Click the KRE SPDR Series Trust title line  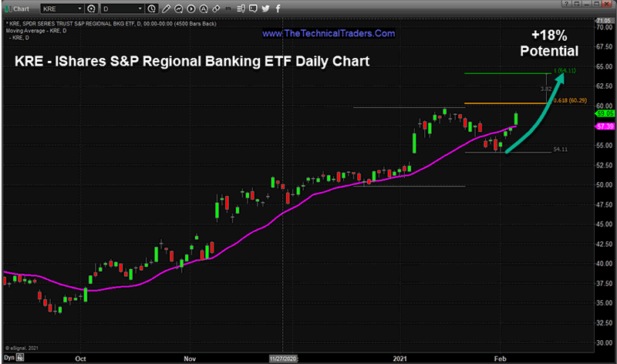(x=111, y=24)
